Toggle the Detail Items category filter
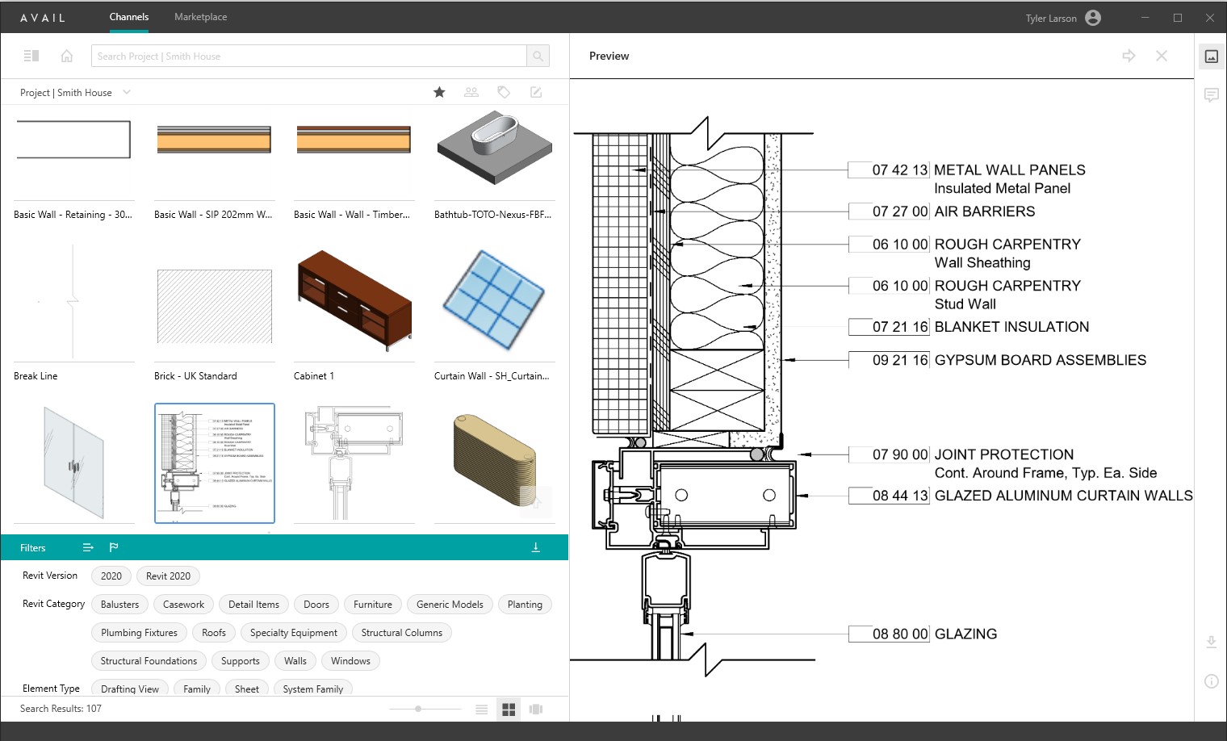Image resolution: width=1227 pixels, height=741 pixels. point(253,604)
